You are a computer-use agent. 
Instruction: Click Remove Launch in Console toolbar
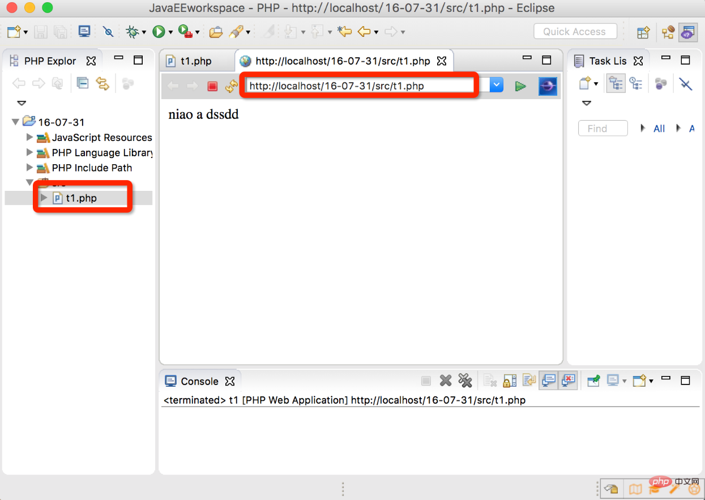coord(446,381)
